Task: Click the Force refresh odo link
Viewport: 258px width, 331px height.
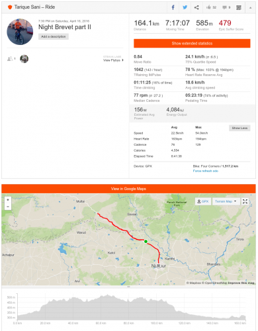Action: pyautogui.click(x=206, y=171)
